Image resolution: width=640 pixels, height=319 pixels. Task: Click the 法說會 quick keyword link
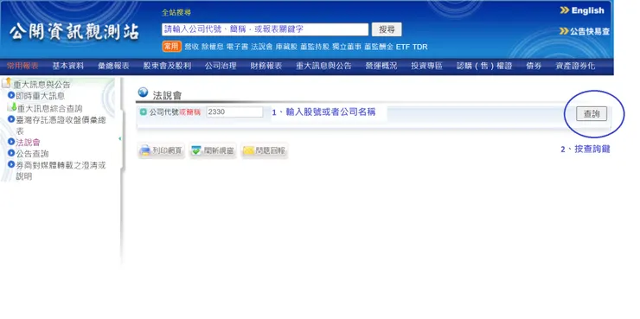point(262,47)
